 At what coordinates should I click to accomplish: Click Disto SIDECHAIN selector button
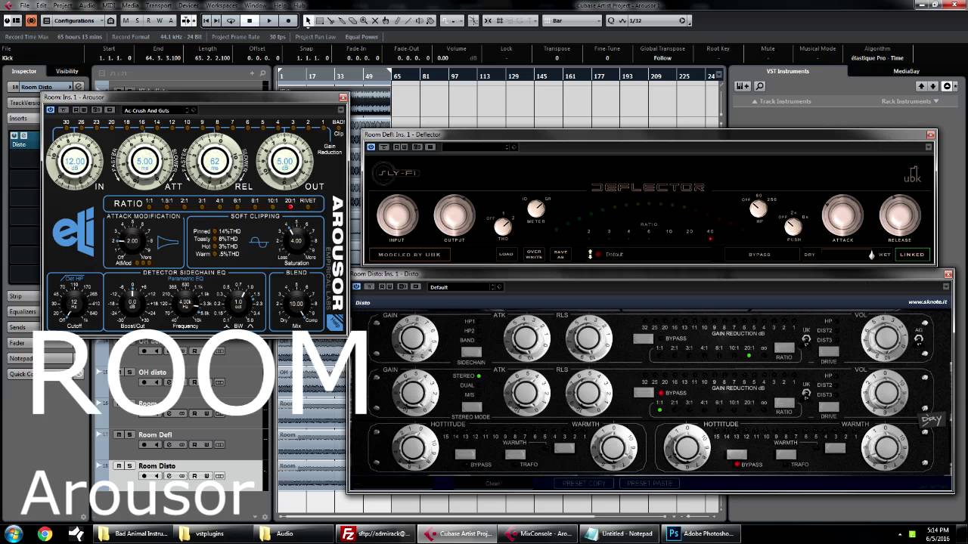tap(470, 352)
